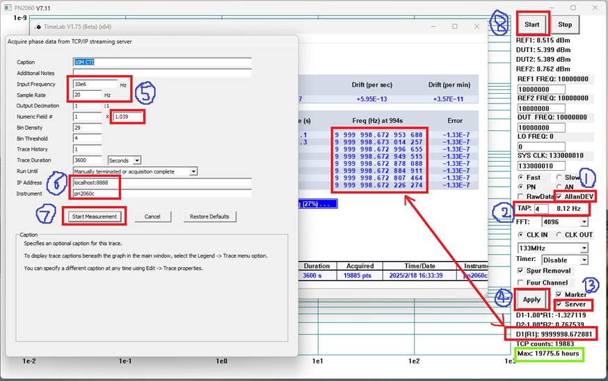Select CLK OUT radio button
This screenshot has height=381, width=608.
coord(559,235)
